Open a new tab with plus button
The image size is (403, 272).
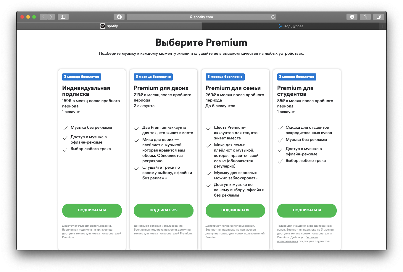(383, 26)
